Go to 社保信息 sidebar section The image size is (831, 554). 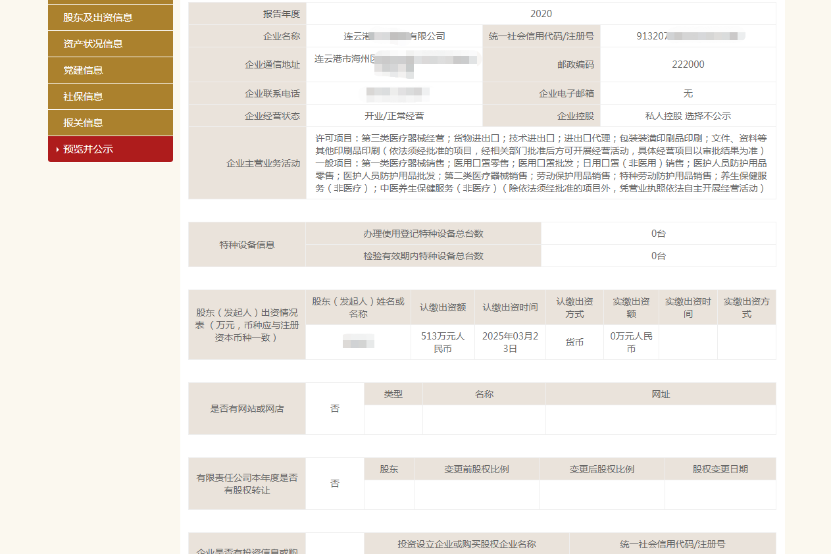point(111,96)
